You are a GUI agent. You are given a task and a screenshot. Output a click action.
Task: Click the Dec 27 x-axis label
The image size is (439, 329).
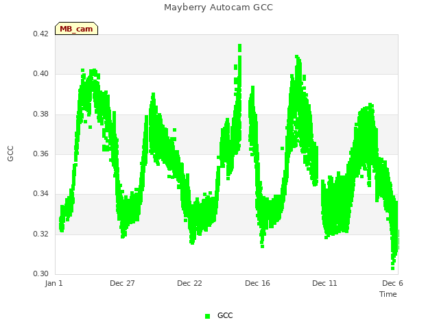pos(122,283)
